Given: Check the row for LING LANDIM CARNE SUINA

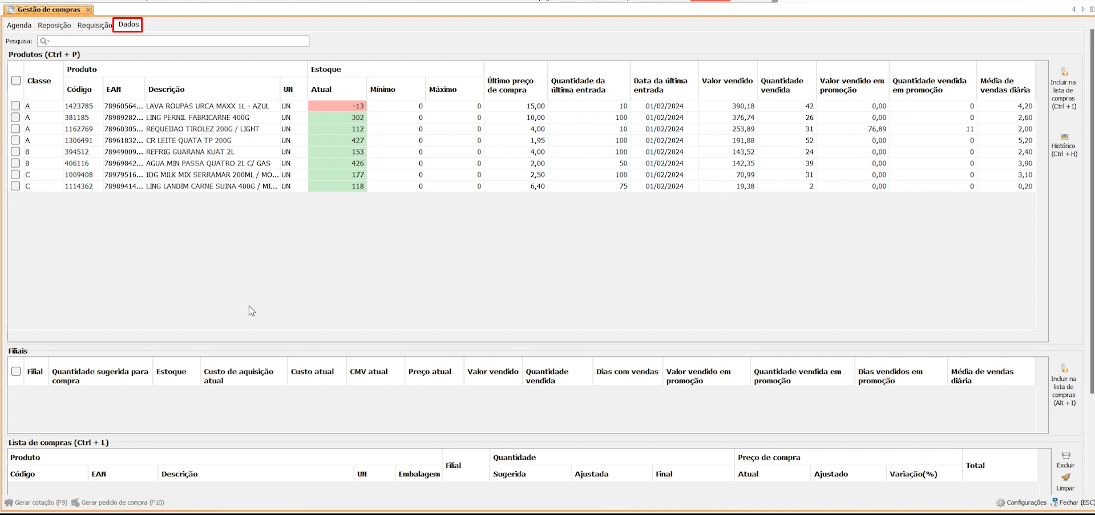Looking at the screenshot, I should point(15,186).
